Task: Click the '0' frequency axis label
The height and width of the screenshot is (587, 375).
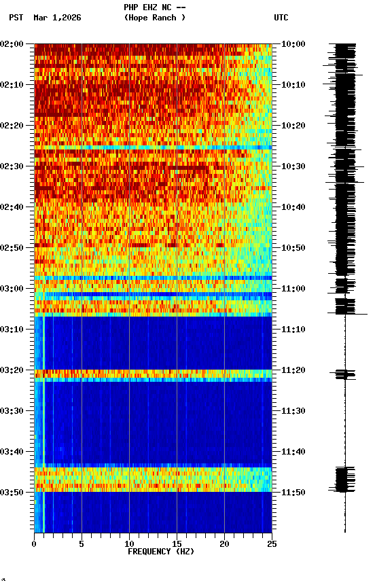Action: (x=34, y=544)
